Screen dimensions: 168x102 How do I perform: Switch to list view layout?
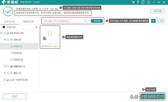pos(158,21)
